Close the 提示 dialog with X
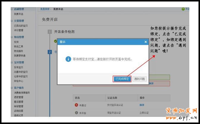Viewport: 200px width, 124px height. 146,42
